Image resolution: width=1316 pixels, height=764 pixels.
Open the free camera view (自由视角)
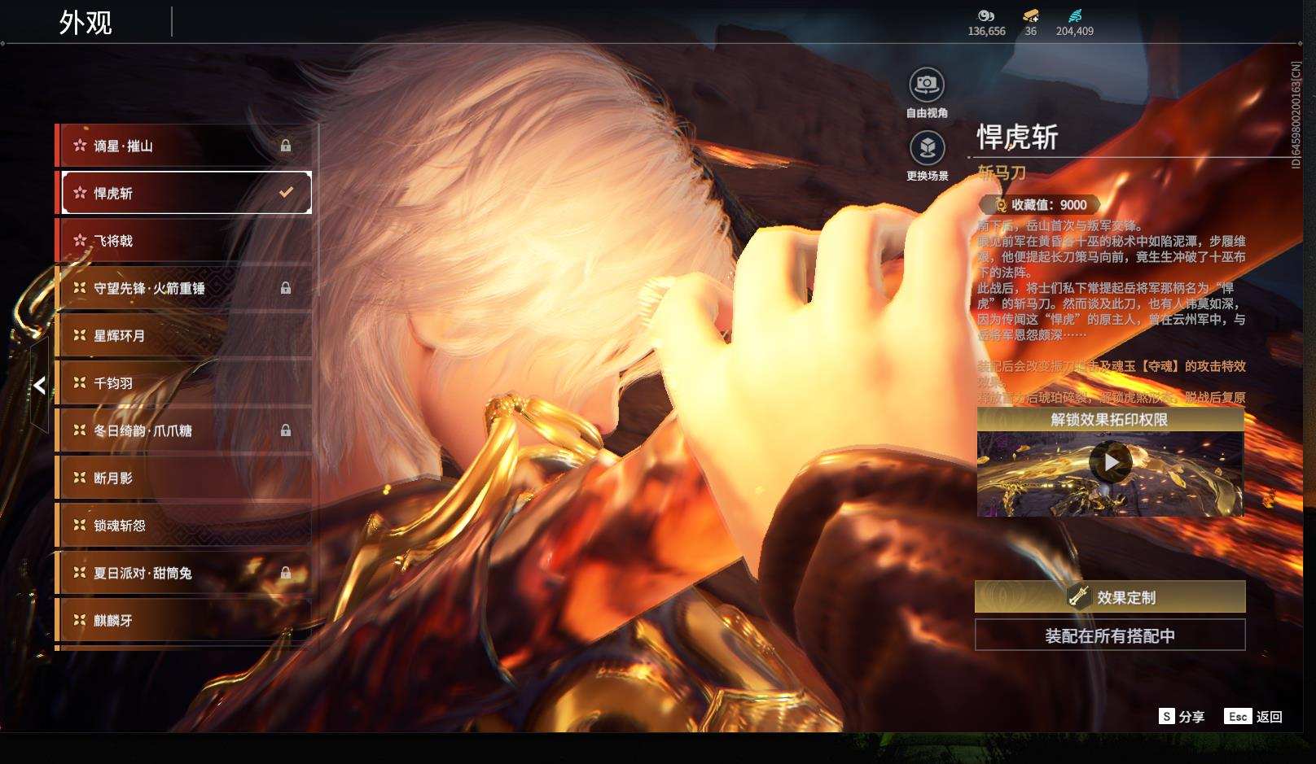(x=927, y=85)
